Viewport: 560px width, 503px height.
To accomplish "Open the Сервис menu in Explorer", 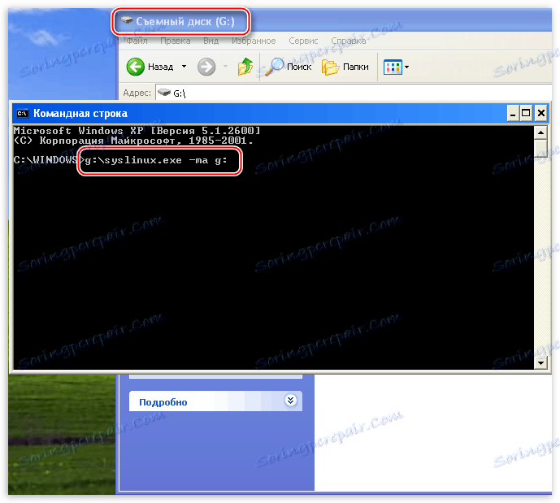I will click(303, 41).
